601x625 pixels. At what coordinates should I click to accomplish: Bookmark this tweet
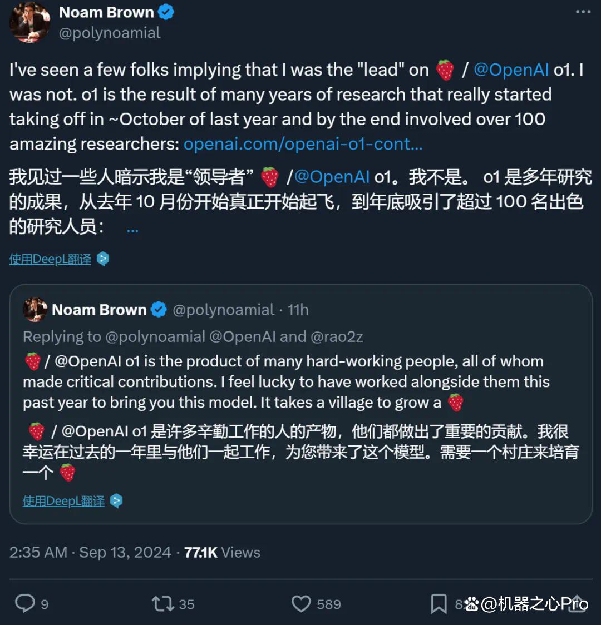(x=439, y=604)
